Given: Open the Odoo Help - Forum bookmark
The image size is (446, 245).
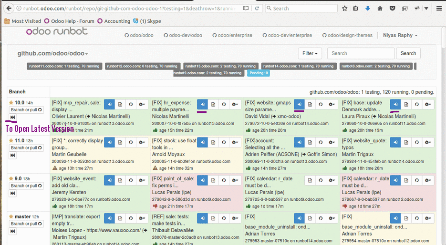Looking at the screenshot, I should (x=69, y=21).
